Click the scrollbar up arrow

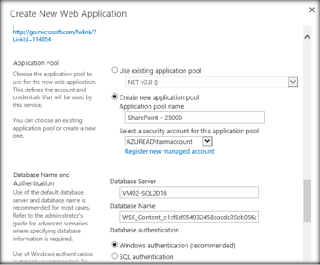(307, 37)
